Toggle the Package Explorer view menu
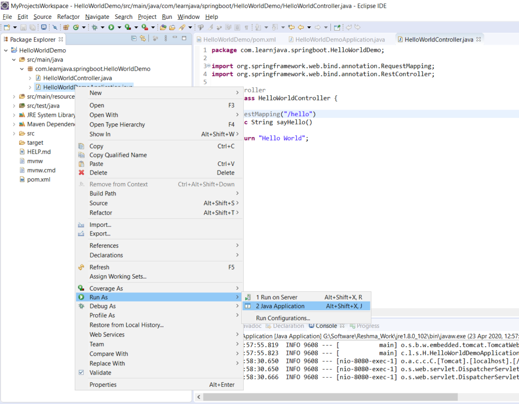The height and width of the screenshot is (404, 519). [166, 39]
